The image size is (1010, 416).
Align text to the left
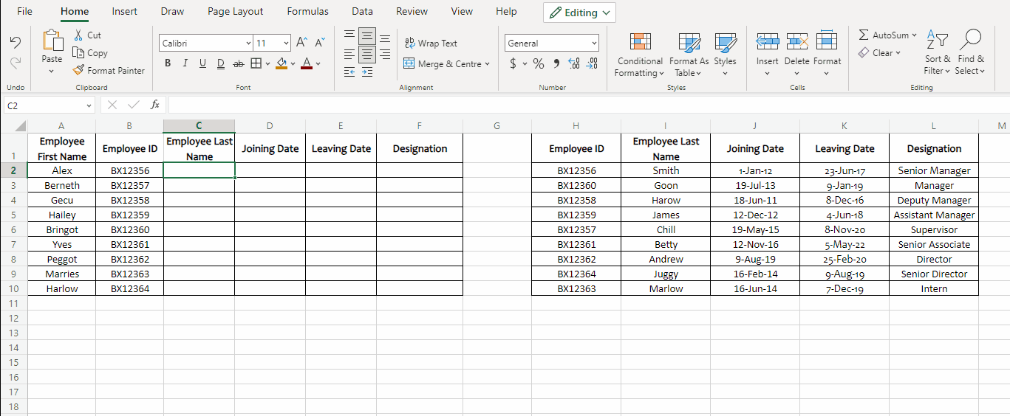click(x=349, y=54)
